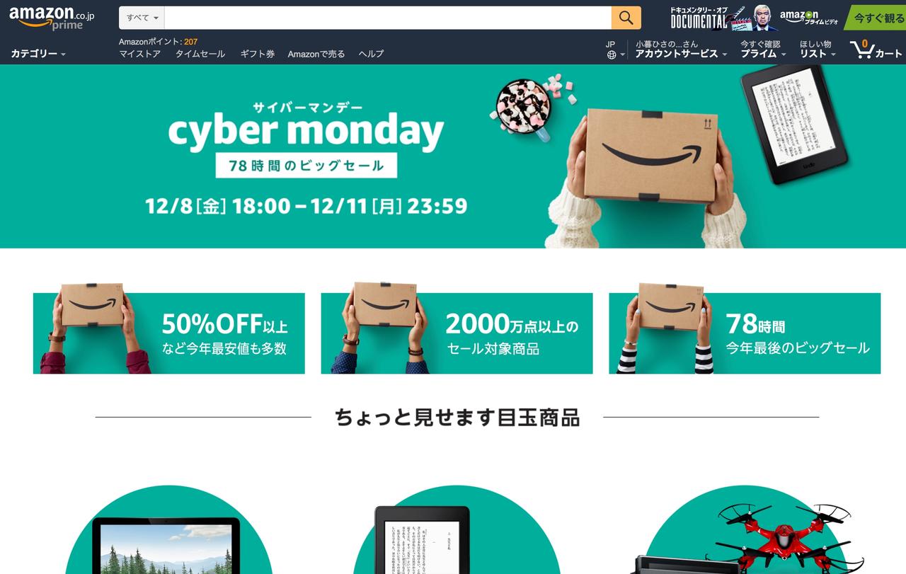Click into the Amazon search text field
The image size is (906, 574).
(388, 18)
